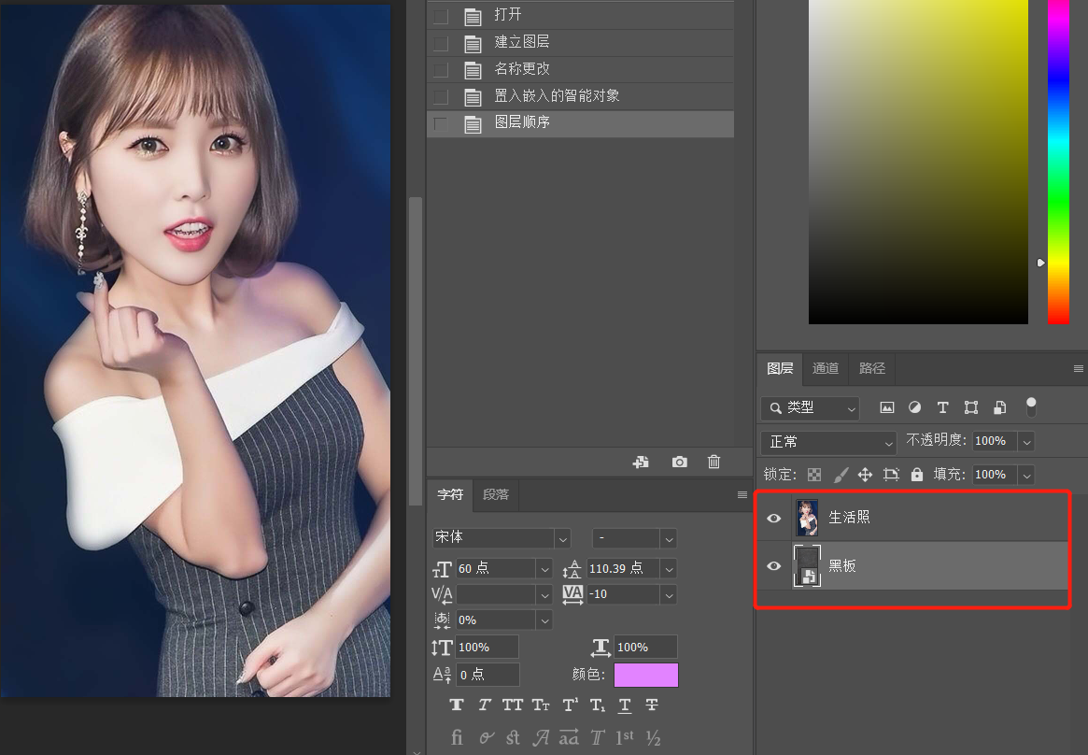This screenshot has width=1088, height=755.
Task: Toggle visibility of the 黑板 layer
Action: [774, 566]
